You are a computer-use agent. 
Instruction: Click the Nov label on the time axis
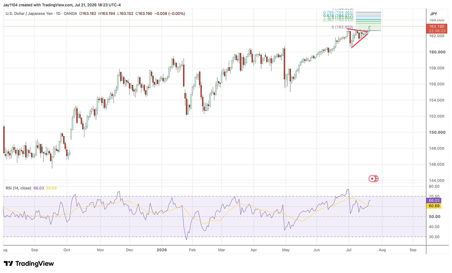coord(100,250)
